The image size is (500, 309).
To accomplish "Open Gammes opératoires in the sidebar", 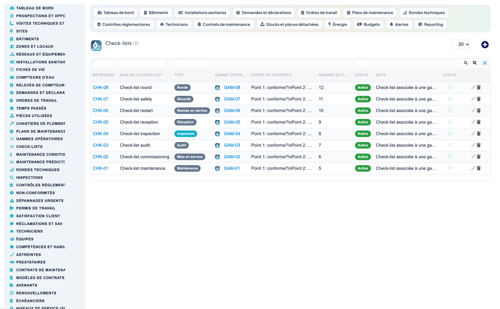I will pyautogui.click(x=39, y=139).
